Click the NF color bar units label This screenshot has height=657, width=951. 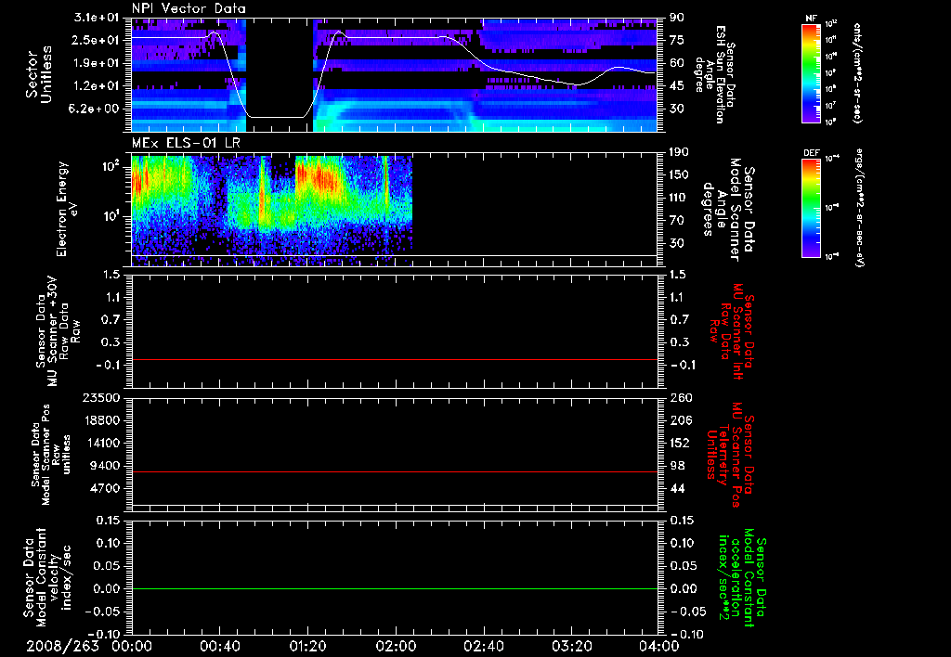pos(857,72)
